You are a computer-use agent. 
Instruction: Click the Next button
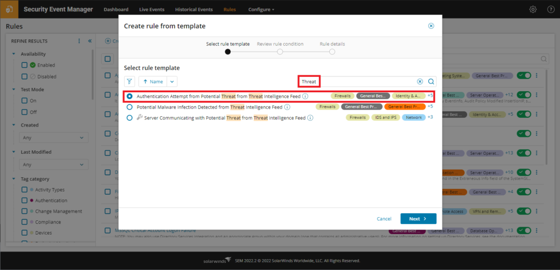point(418,219)
